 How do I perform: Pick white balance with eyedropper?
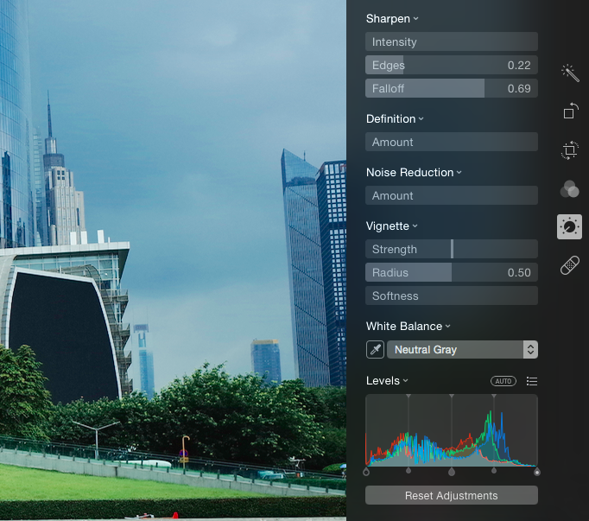point(375,350)
